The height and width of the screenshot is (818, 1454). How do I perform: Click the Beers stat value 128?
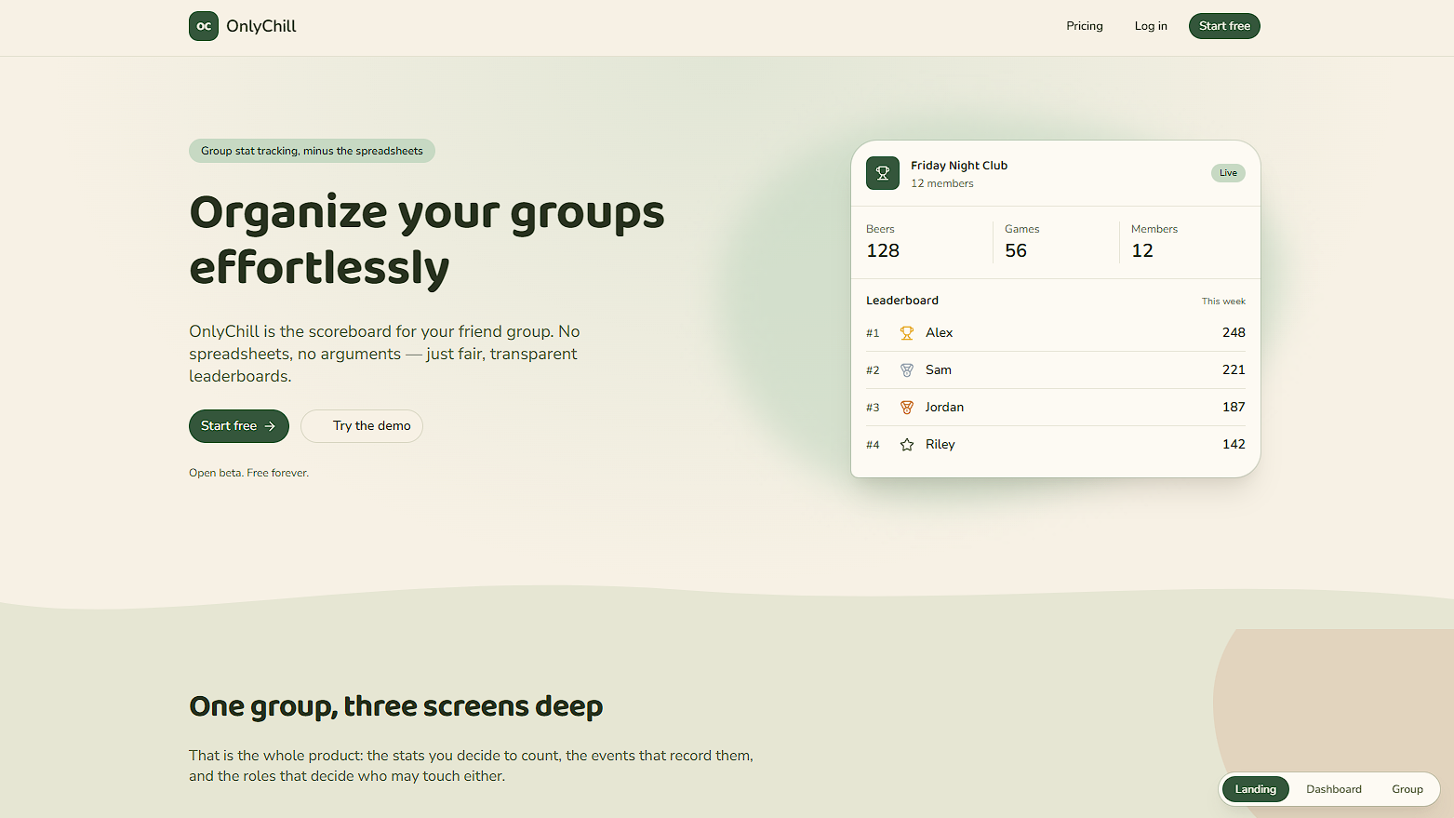pyautogui.click(x=883, y=250)
